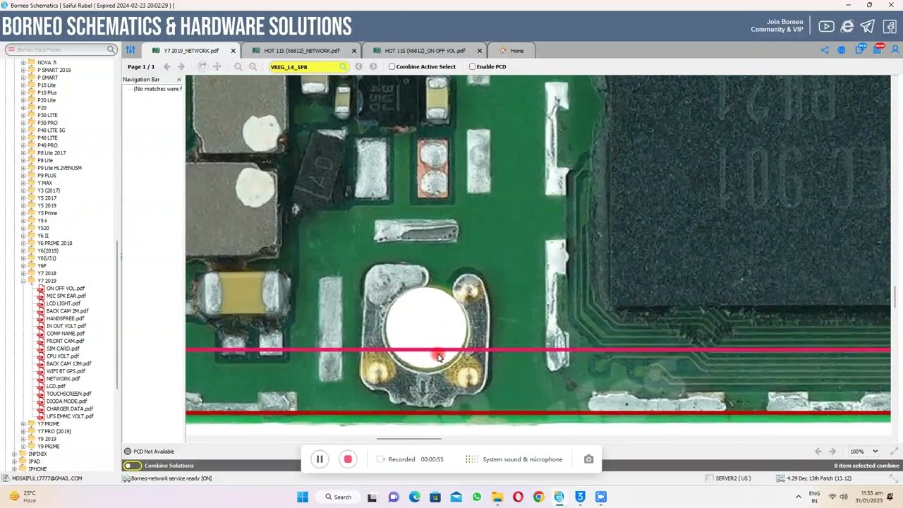Open the Facebook icon in header
The image size is (903, 508).
point(889,26)
